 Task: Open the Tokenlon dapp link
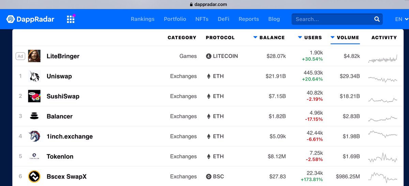[60, 157]
